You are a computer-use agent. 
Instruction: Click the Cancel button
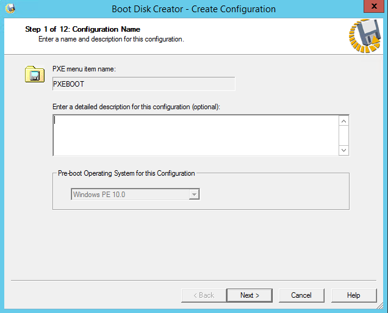point(301,295)
